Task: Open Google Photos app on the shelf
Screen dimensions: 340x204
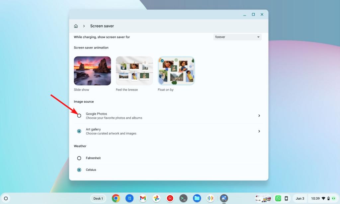Action: pos(156,198)
